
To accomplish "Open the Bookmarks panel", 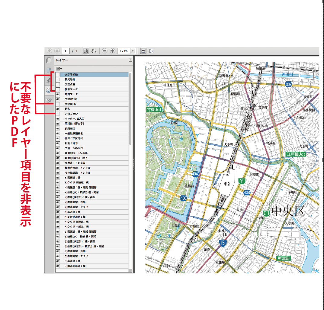I will [x=49, y=70].
